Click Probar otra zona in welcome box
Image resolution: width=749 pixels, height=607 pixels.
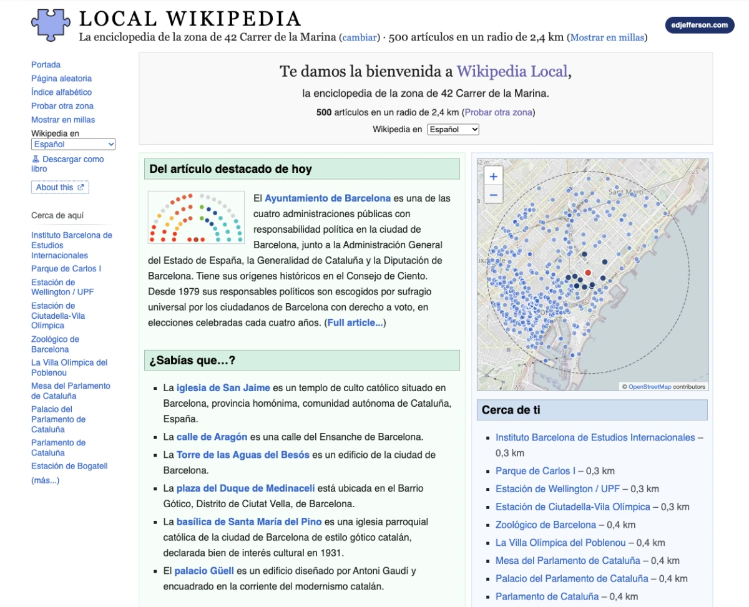coord(498,113)
